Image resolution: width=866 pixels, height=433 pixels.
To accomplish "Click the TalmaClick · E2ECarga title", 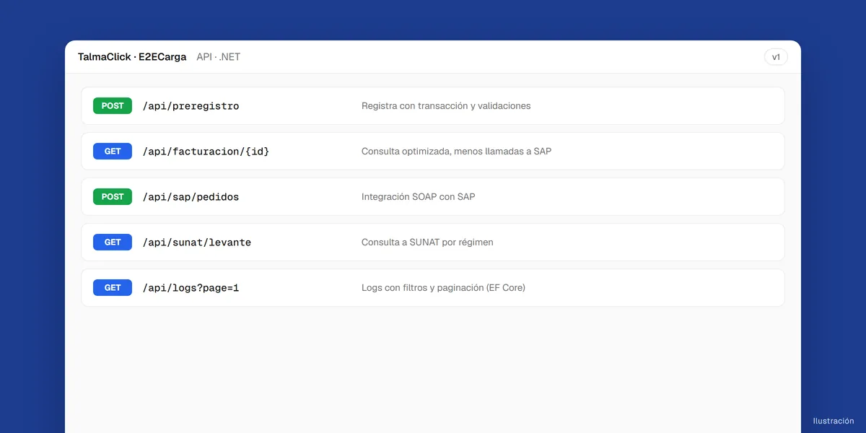I will pos(132,57).
